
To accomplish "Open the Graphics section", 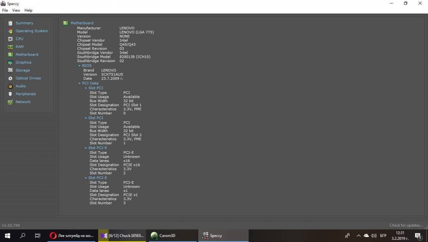I will (24, 63).
